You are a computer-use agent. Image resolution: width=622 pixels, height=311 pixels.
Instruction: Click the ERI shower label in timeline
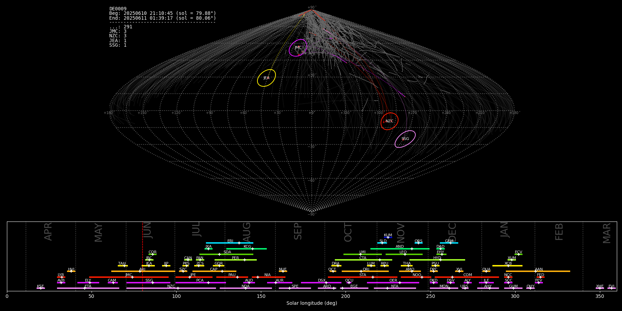tap(230, 241)
